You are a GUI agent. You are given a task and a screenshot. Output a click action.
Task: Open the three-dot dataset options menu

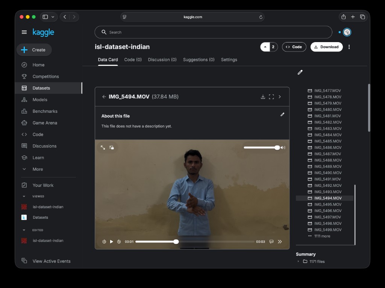pyautogui.click(x=349, y=47)
